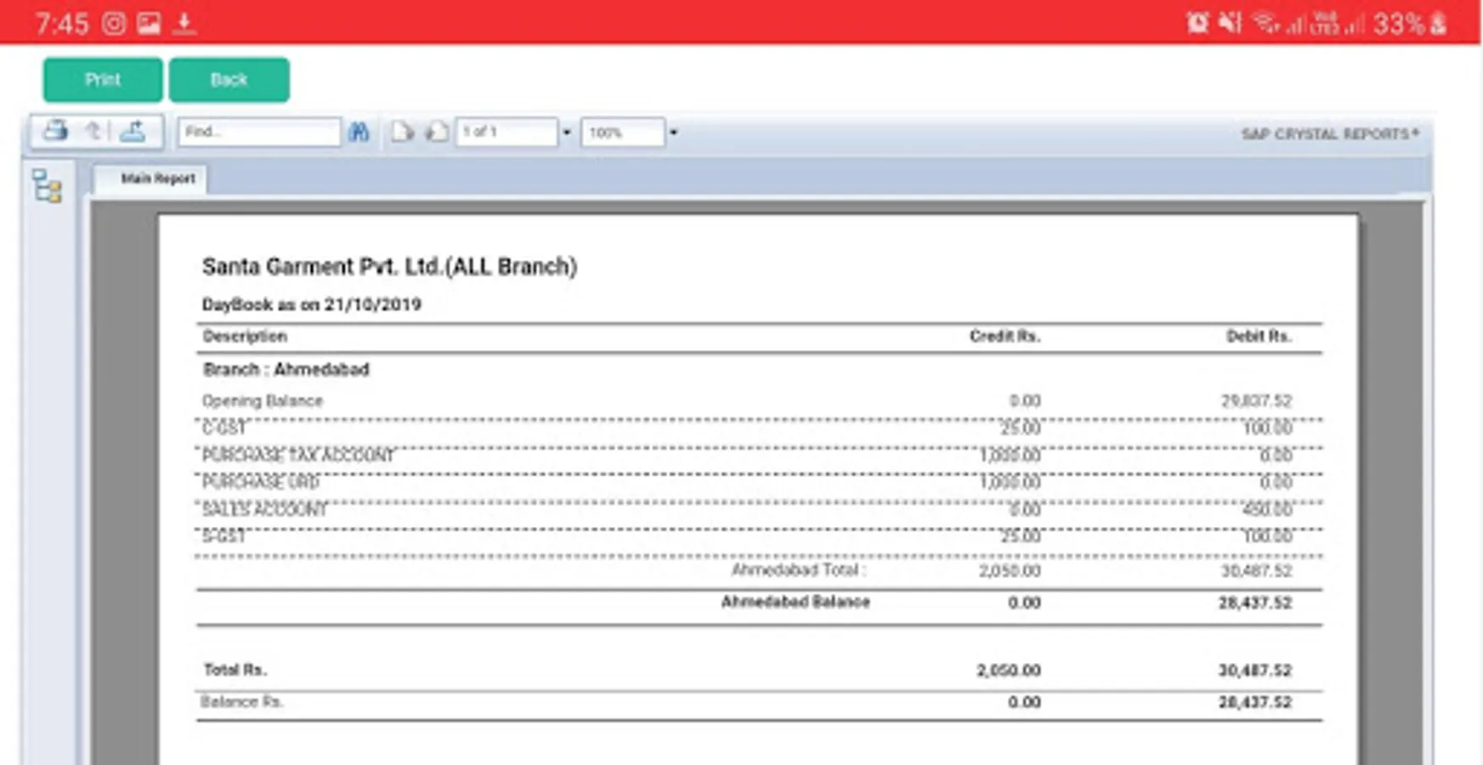Screen dimensions: 1483x765
Task: Click the Total Rs. credit value 2,050.00
Action: pyautogui.click(x=1009, y=671)
